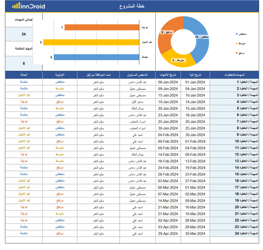Click "اسراء الخطيب" in the task 7 row
The width and height of the screenshot is (263, 250).
tap(137, 122)
